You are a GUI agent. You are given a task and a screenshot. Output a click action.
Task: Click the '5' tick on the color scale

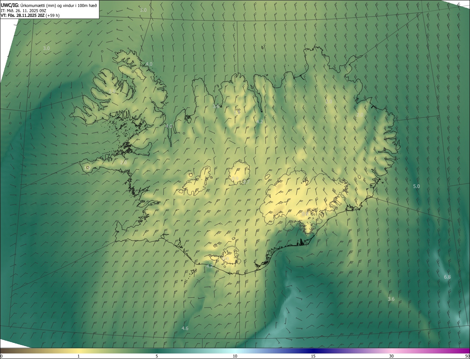pos(157,356)
